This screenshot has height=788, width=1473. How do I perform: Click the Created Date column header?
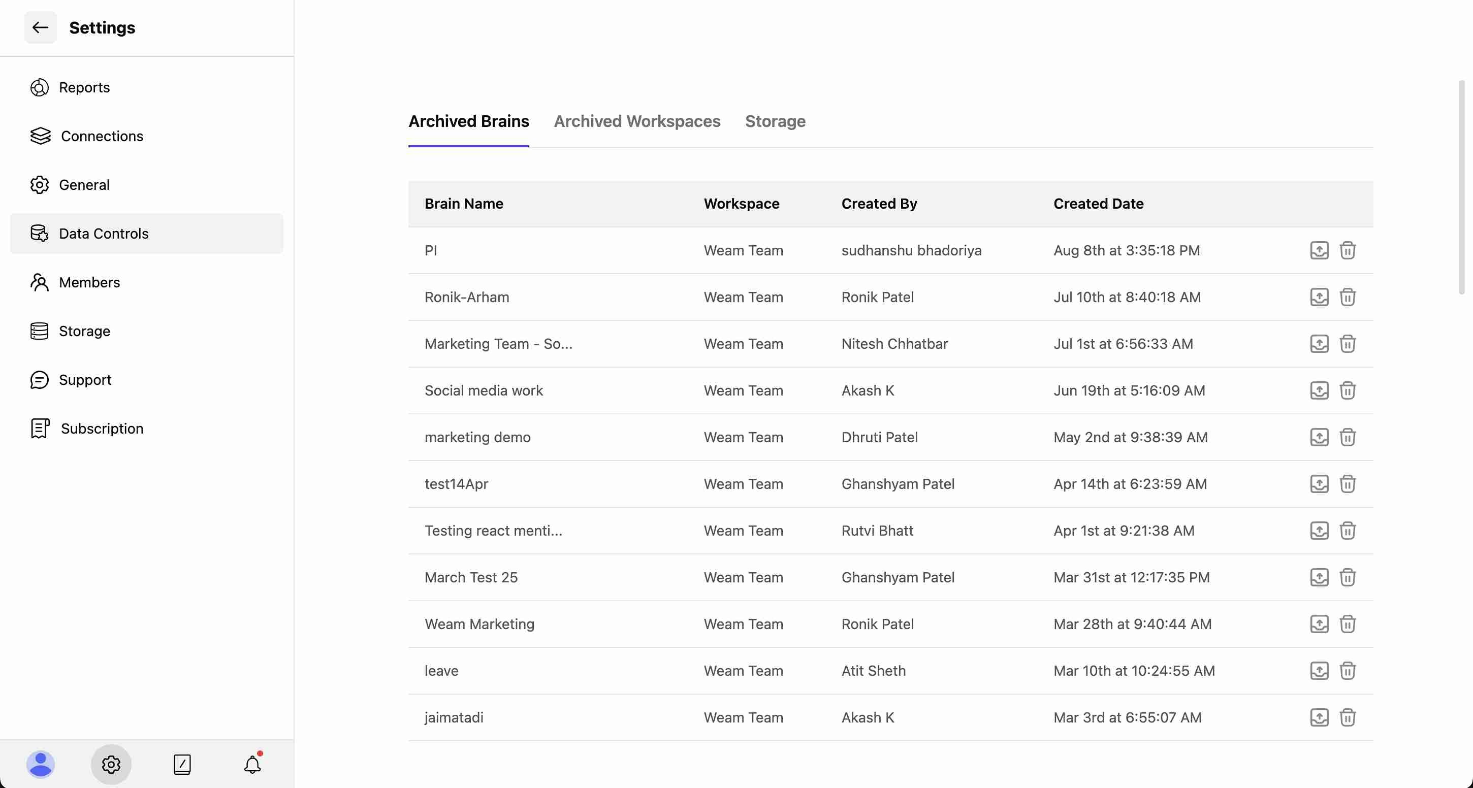point(1099,204)
